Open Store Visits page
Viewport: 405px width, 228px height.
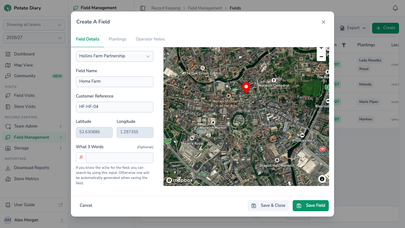click(34, 107)
